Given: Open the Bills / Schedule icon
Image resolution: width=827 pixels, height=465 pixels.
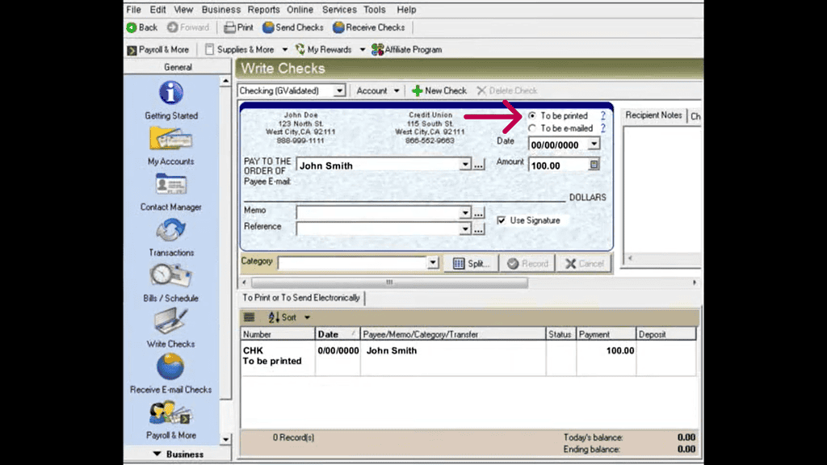Looking at the screenshot, I should [x=170, y=276].
